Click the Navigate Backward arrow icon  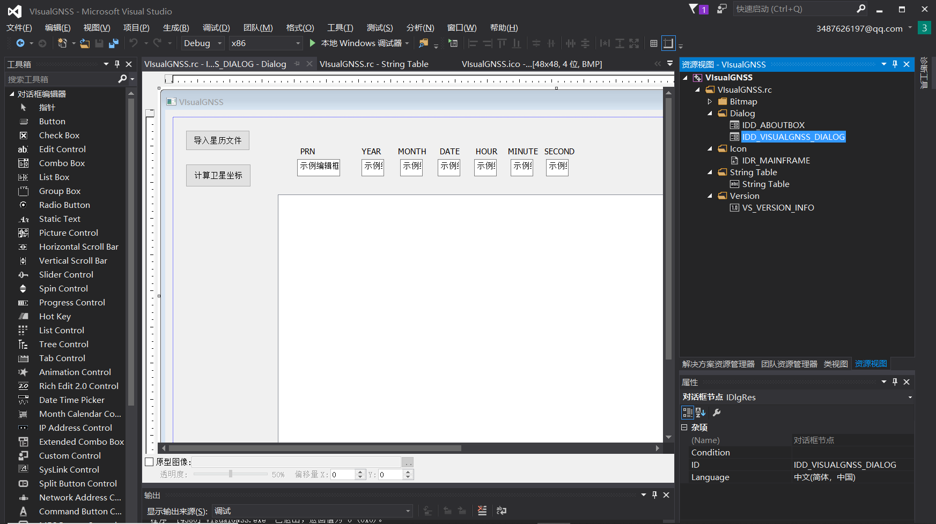[20, 43]
